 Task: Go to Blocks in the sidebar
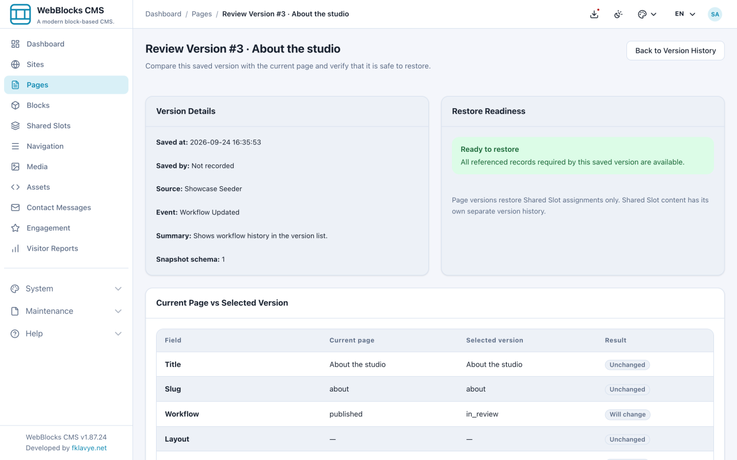point(66,105)
